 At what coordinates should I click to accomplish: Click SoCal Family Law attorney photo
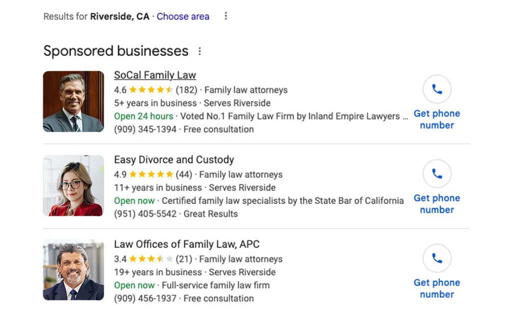73,102
